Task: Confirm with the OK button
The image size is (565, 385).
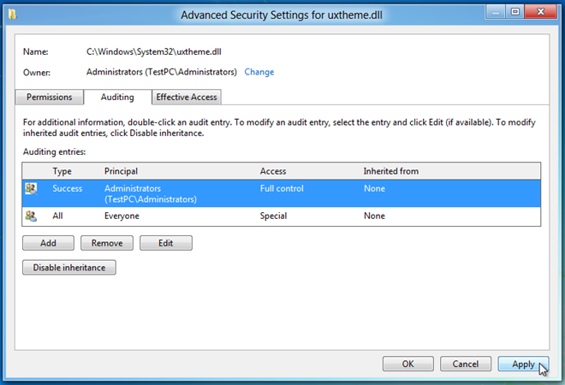Action: pyautogui.click(x=408, y=364)
